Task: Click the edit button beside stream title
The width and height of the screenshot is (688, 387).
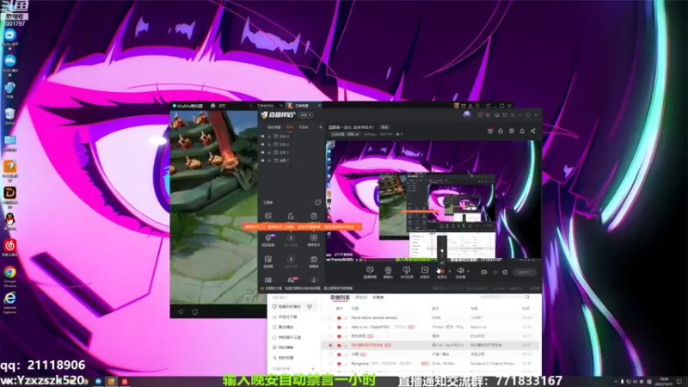Action: click(x=384, y=127)
